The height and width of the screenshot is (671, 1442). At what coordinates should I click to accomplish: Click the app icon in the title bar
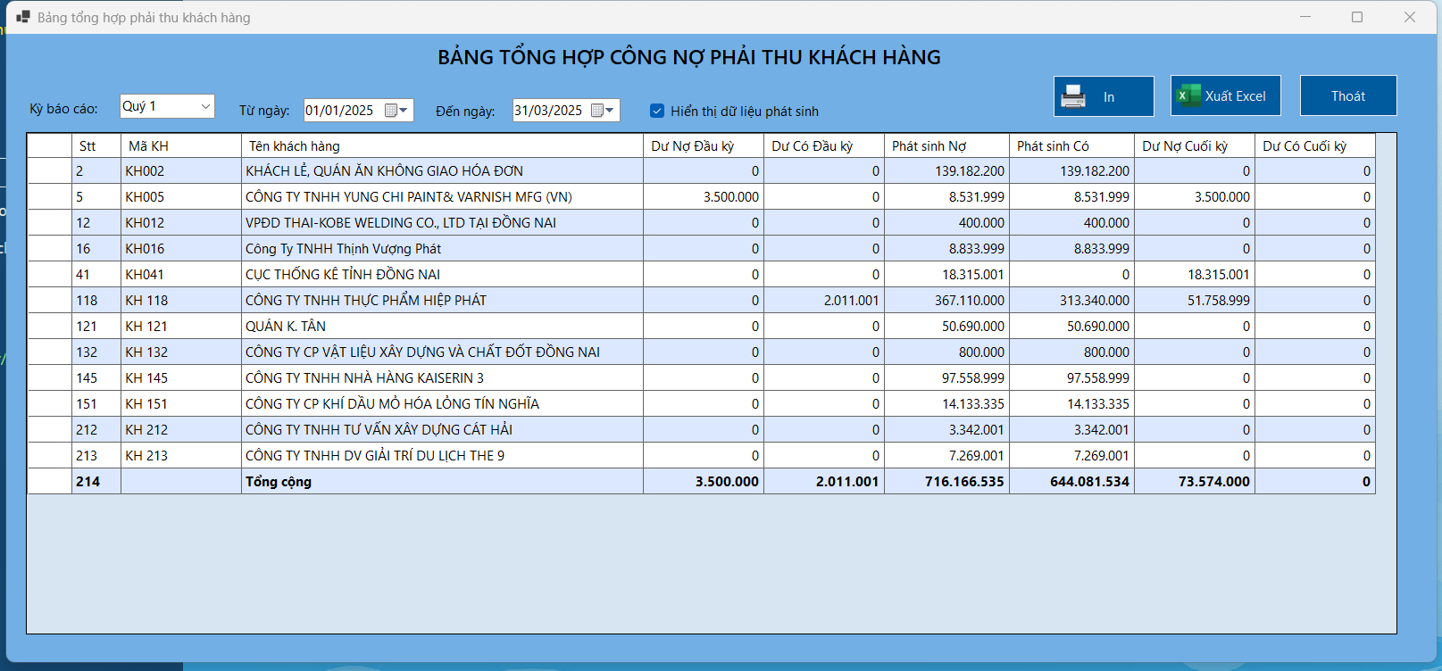pyautogui.click(x=23, y=17)
